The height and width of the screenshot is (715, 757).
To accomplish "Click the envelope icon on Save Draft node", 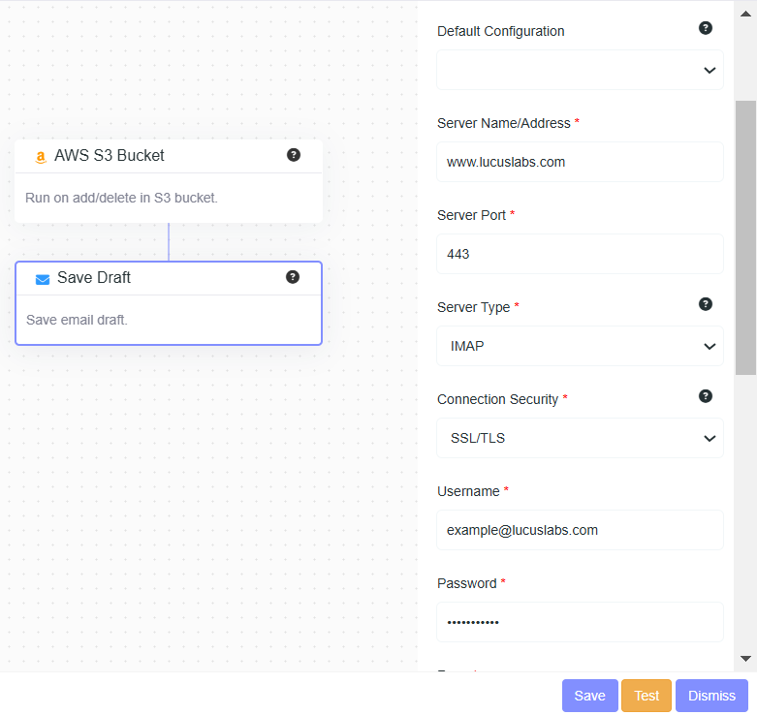I will (x=43, y=279).
